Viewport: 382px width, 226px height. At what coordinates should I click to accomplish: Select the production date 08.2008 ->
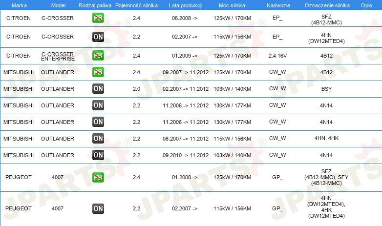click(185, 18)
